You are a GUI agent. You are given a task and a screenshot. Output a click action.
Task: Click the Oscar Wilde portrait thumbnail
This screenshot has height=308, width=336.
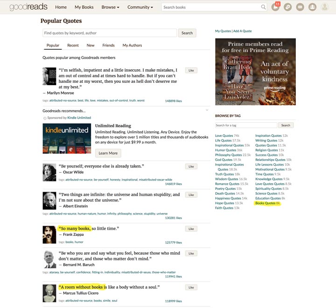click(x=49, y=172)
